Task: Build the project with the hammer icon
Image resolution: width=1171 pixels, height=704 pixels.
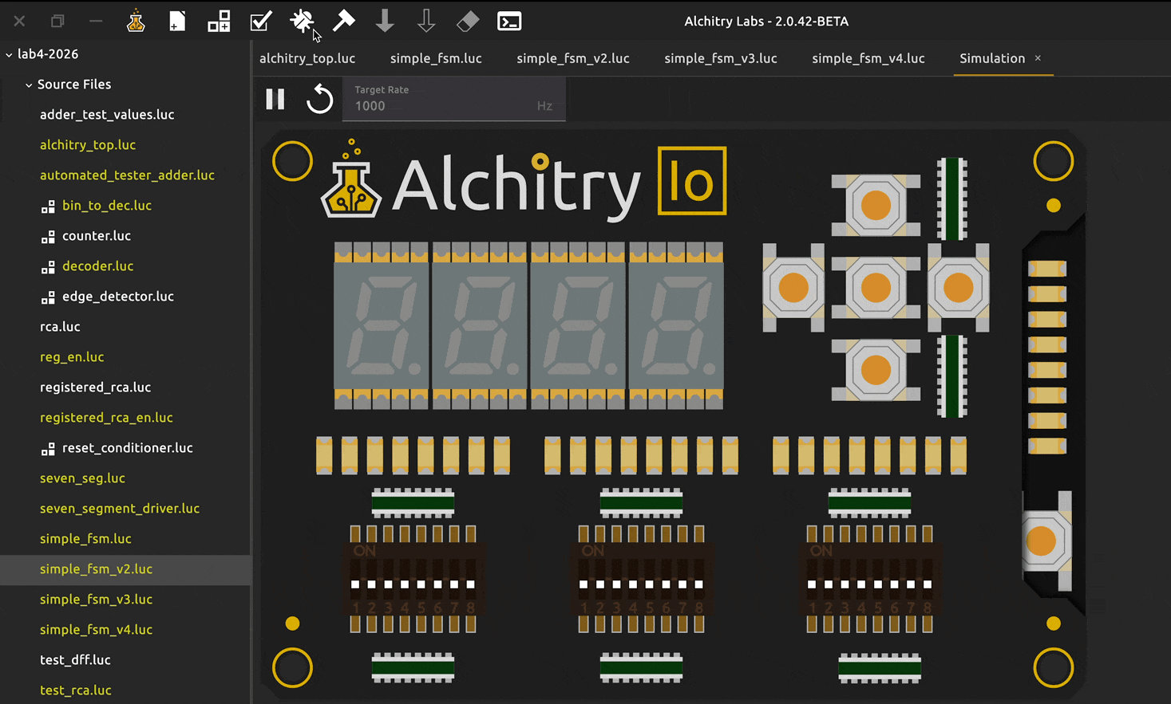Action: pos(343,22)
